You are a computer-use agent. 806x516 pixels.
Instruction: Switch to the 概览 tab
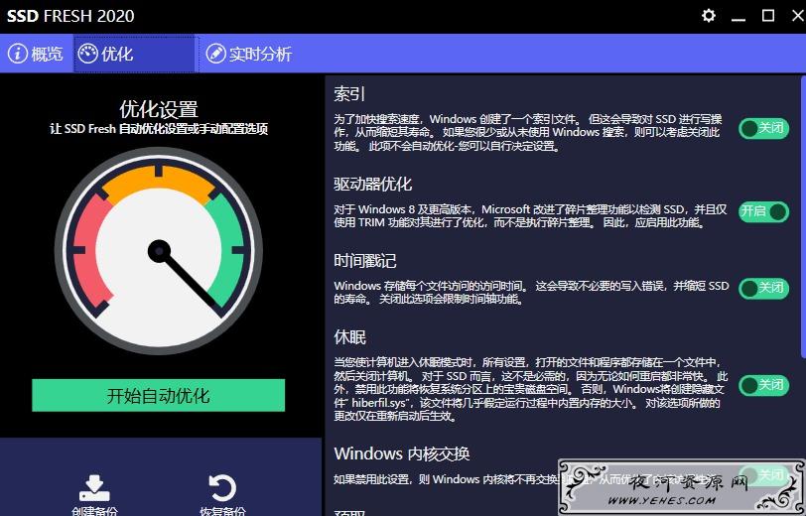click(35, 54)
